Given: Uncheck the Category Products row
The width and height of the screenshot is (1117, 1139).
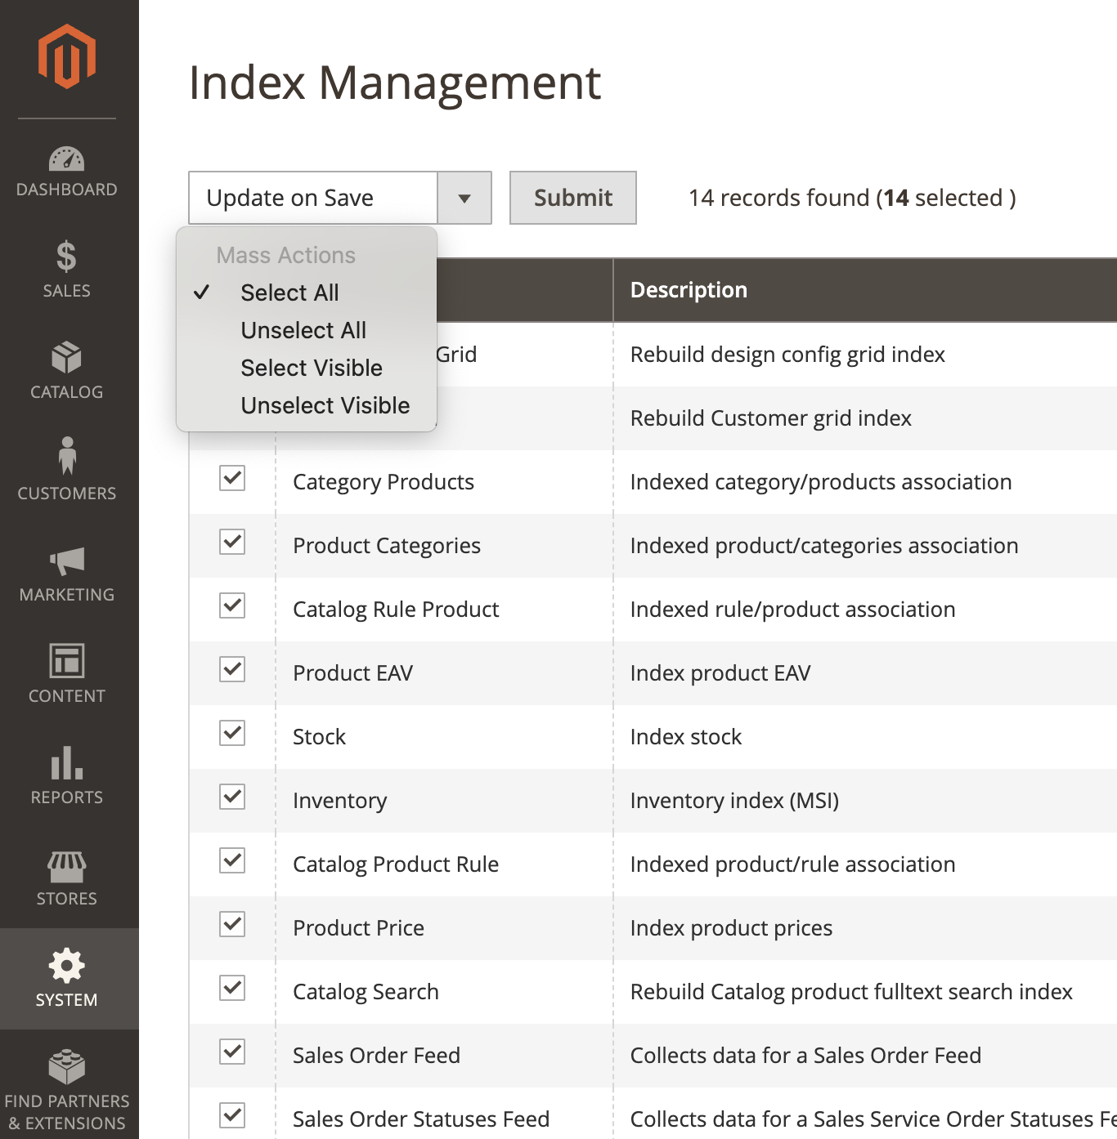Looking at the screenshot, I should 231,479.
